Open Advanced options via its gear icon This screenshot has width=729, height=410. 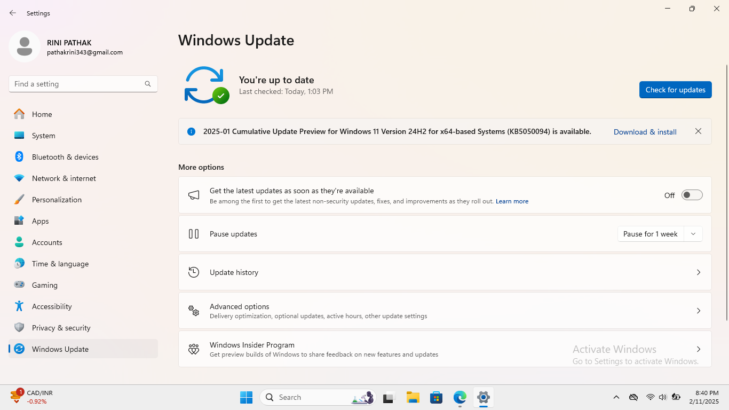pyautogui.click(x=194, y=311)
